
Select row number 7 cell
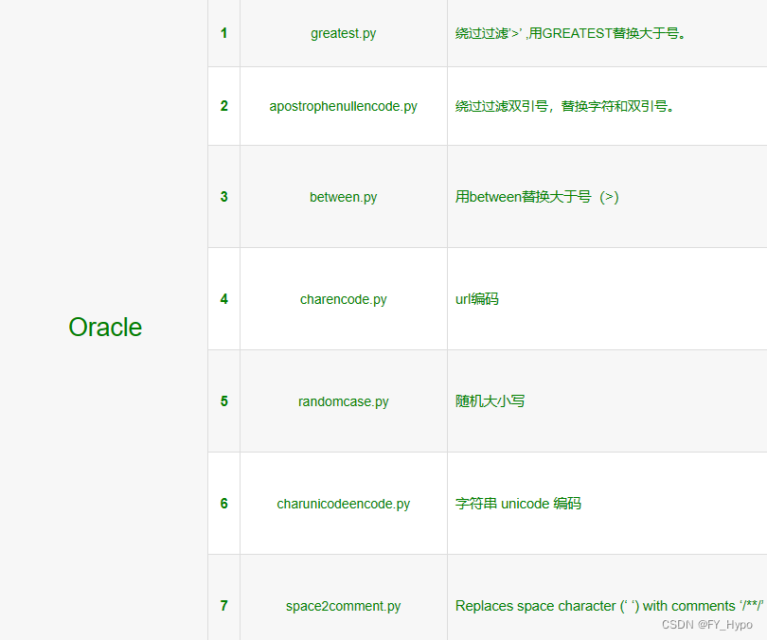pos(224,606)
